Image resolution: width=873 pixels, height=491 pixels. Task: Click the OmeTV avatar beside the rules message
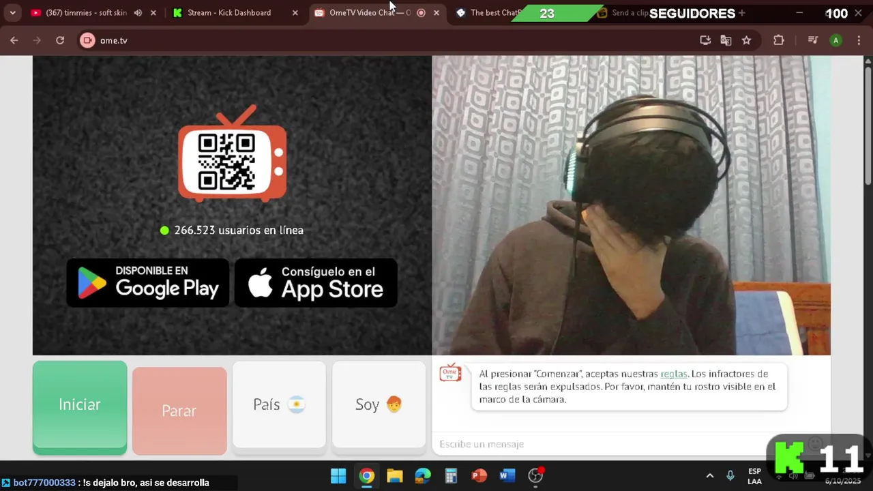point(450,372)
